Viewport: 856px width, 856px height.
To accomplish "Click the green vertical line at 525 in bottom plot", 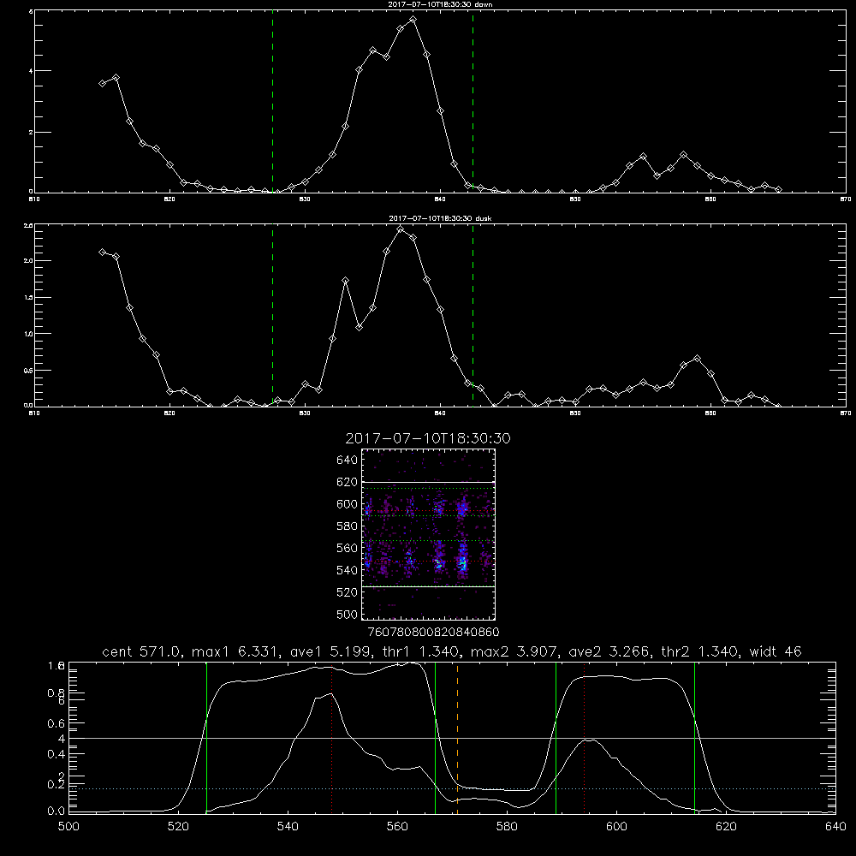I will point(207,737).
